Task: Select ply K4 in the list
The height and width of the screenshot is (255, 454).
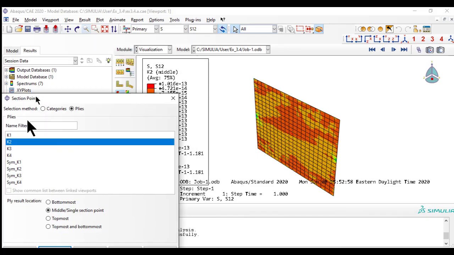Action: (x=90, y=155)
